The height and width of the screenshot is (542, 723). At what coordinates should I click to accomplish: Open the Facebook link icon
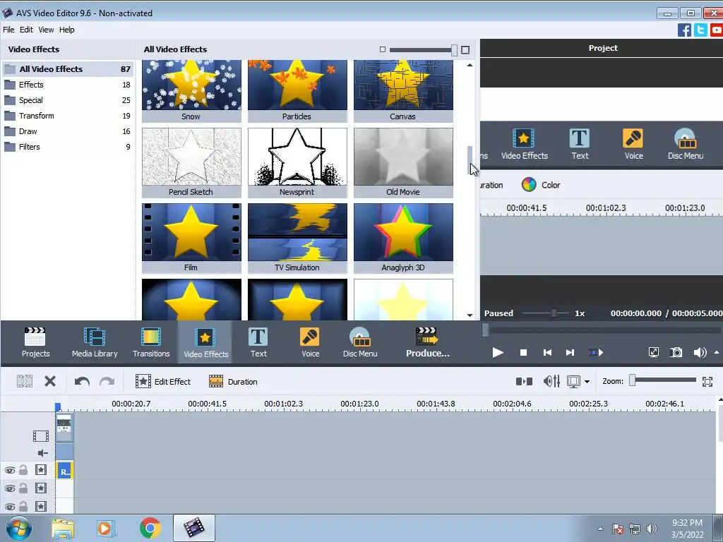point(684,30)
